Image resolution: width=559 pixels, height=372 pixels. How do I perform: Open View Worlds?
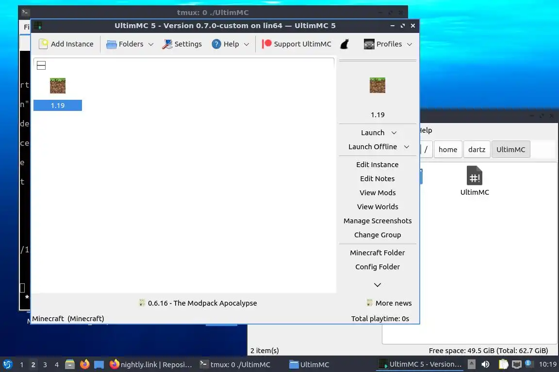click(x=377, y=207)
